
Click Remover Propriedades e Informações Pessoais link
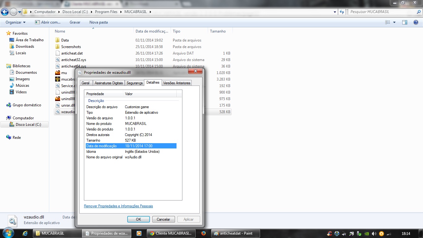118,206
